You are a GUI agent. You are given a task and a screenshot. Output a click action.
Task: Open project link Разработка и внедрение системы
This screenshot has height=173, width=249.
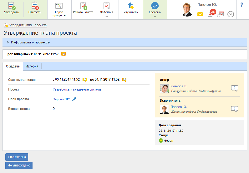77,89
